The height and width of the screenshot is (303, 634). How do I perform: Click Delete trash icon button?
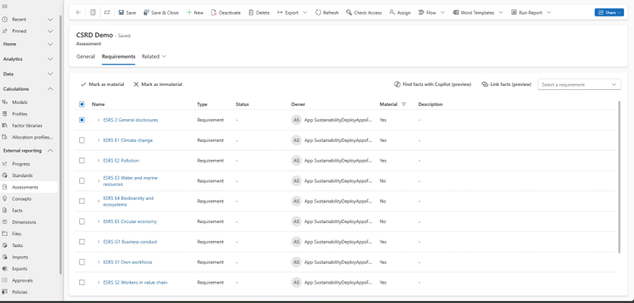pos(259,13)
